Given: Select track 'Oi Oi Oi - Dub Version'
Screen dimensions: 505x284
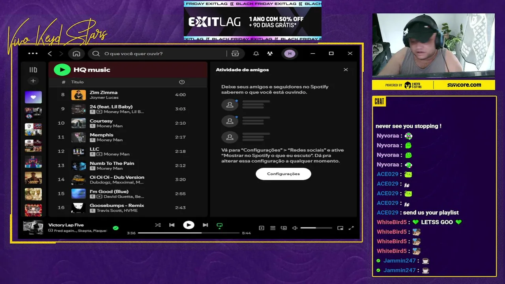Looking at the screenshot, I should pos(128,179).
